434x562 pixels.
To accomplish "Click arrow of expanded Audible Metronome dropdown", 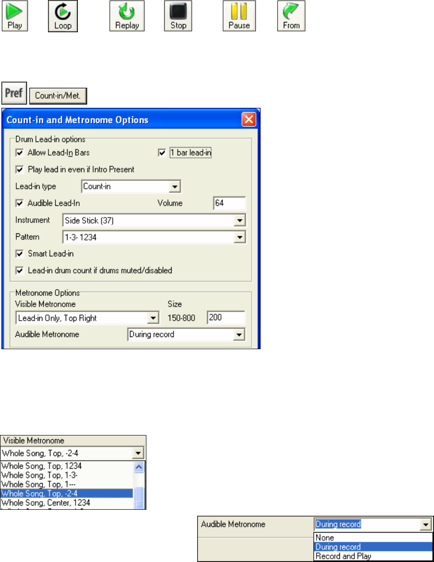I will tap(427, 525).
